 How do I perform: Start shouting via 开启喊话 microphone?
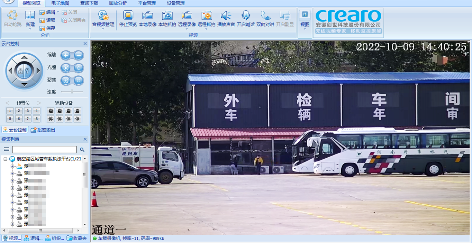[x=246, y=19]
